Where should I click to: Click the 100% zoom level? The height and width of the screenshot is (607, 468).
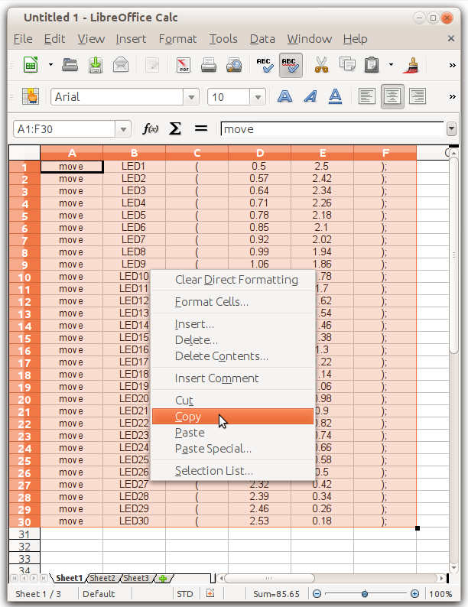[x=440, y=594]
